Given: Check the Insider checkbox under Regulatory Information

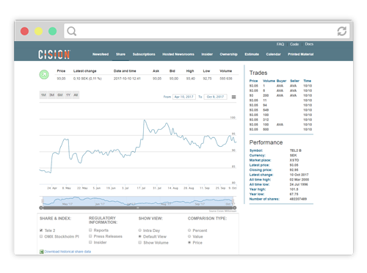Looking at the screenshot, I should click(90, 242).
